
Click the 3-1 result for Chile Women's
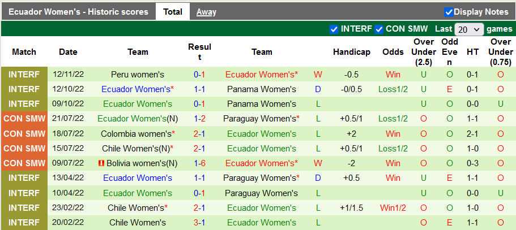coord(199,223)
